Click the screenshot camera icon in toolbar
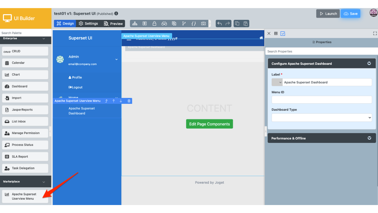This screenshot has height=213, width=378. coord(203,24)
